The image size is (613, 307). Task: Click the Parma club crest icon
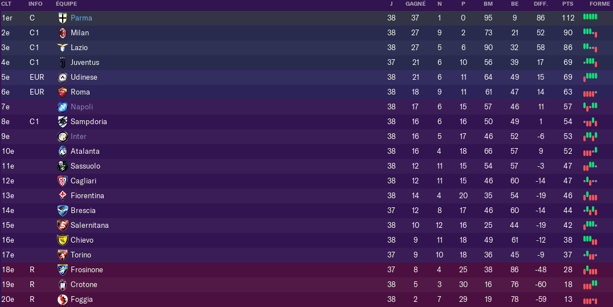pos(63,18)
